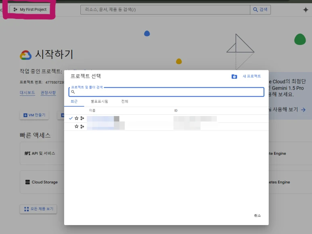The height and width of the screenshot is (234, 312).
Task: Click the 이름 column header
Action: 92,110
